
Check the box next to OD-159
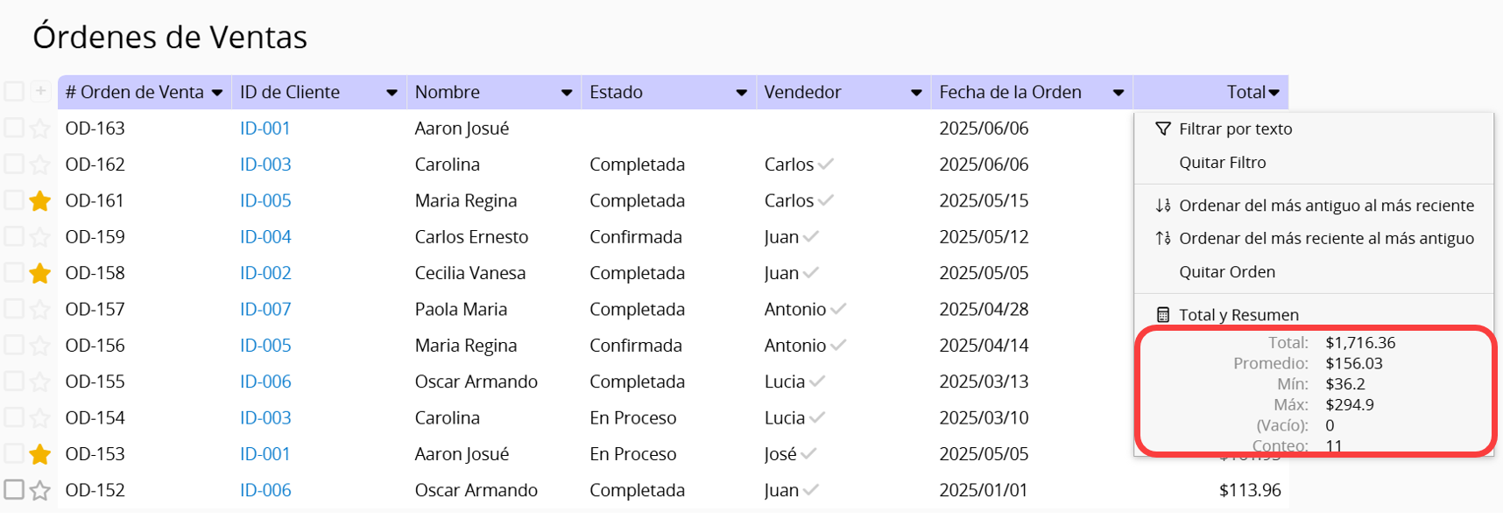pyautogui.click(x=14, y=236)
